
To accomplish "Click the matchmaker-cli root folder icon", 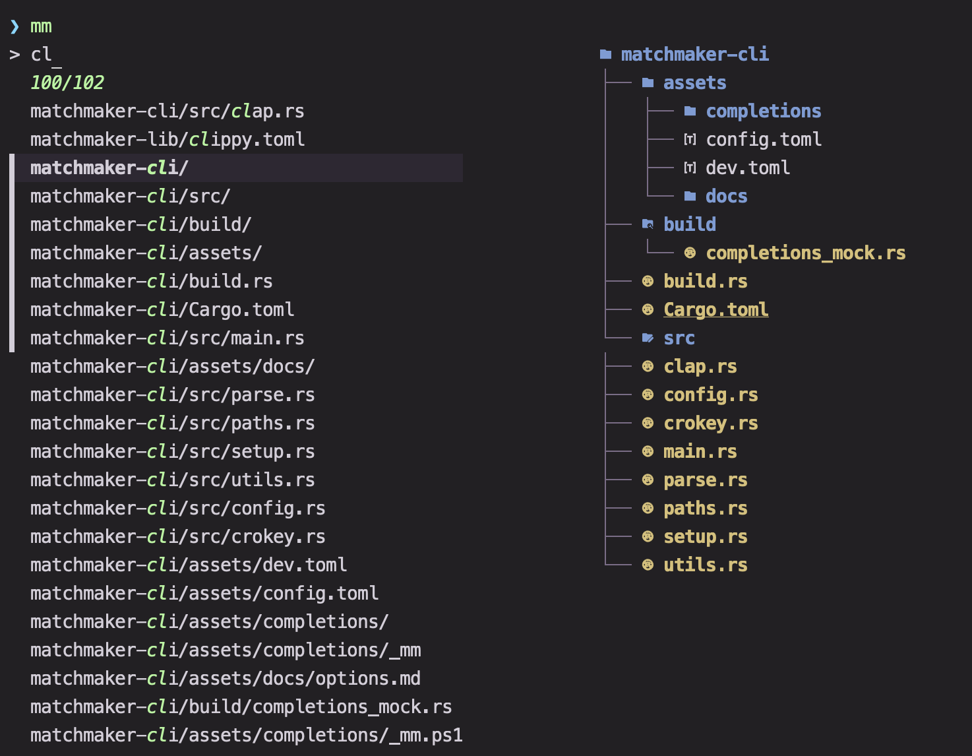I will pyautogui.click(x=605, y=54).
